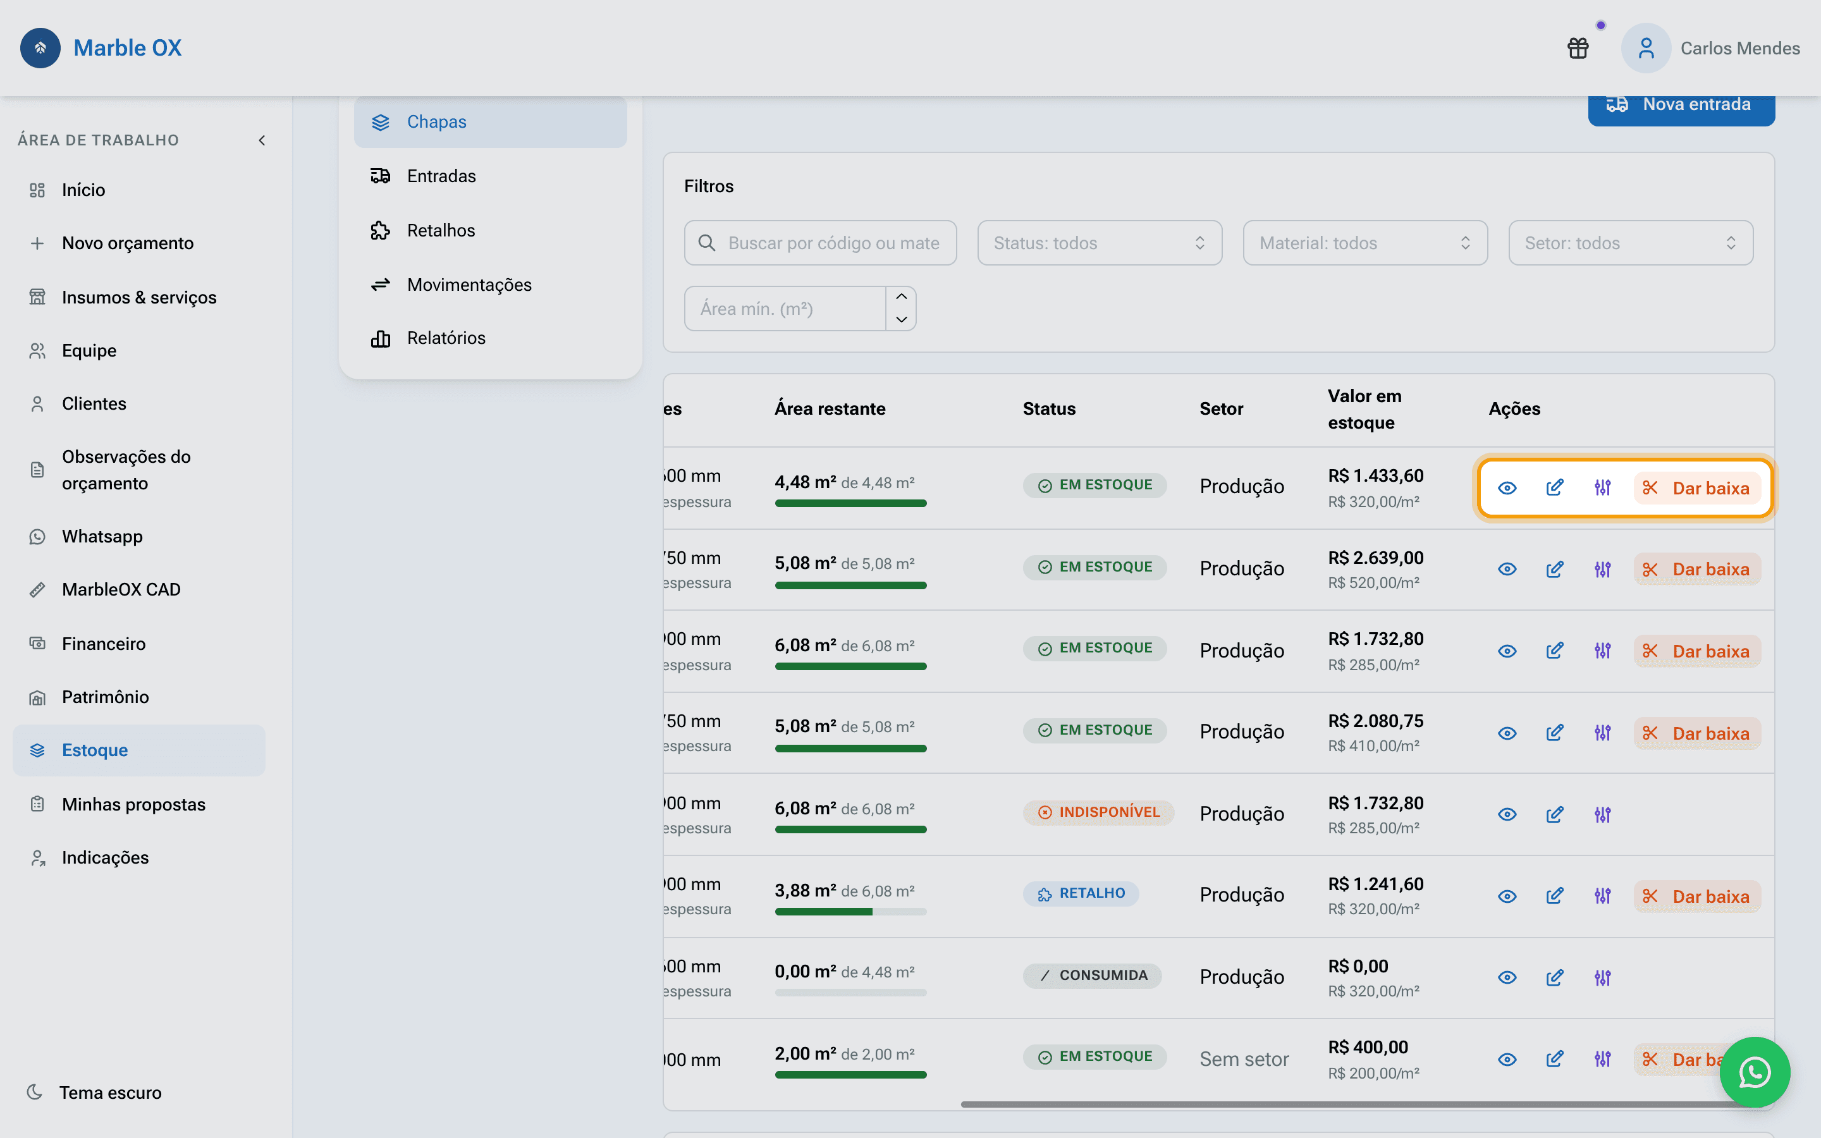Edit the INDISPONÍVEL slab
This screenshot has height=1138, width=1821.
pyautogui.click(x=1555, y=814)
